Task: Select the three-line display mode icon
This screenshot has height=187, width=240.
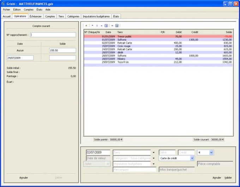Action: click(x=101, y=25)
